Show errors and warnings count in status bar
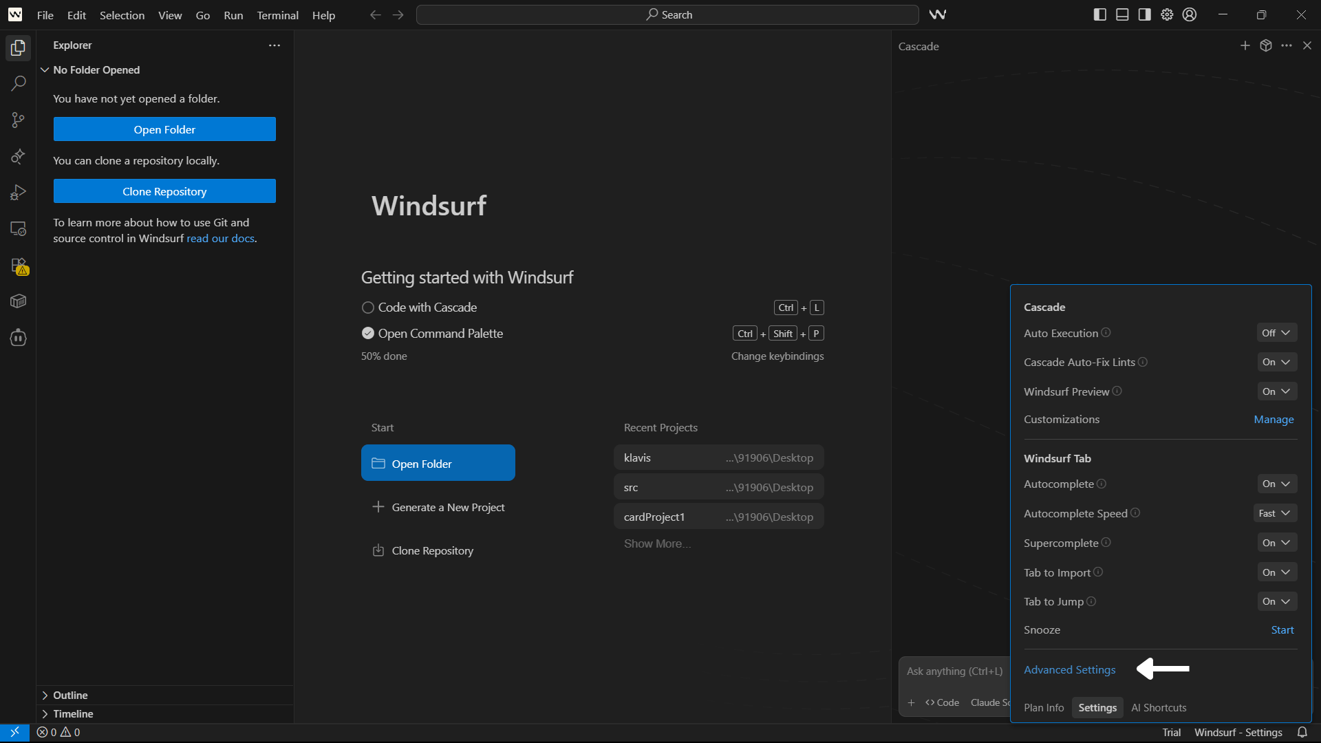1321x743 pixels. coord(58,733)
